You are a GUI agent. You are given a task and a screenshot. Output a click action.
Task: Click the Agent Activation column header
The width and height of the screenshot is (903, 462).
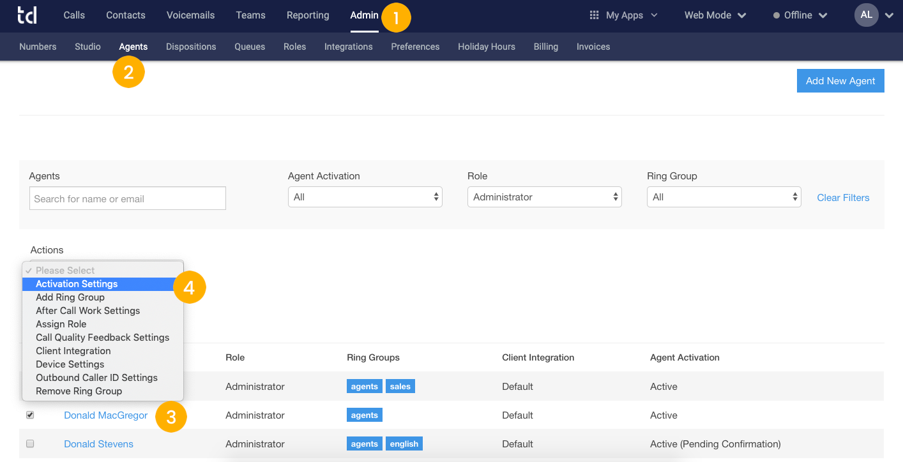point(685,357)
